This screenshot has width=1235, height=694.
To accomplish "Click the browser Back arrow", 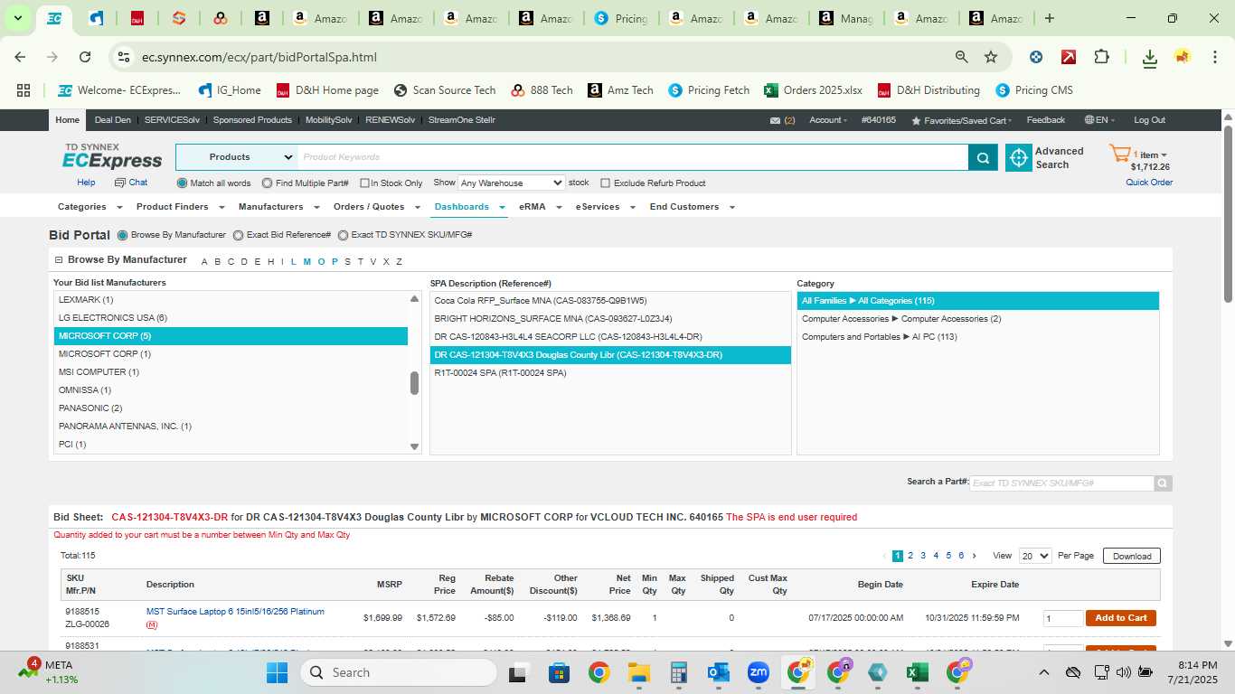I will pyautogui.click(x=20, y=57).
